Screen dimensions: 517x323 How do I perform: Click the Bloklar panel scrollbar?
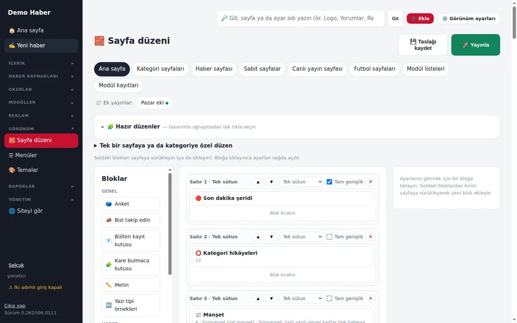click(170, 224)
